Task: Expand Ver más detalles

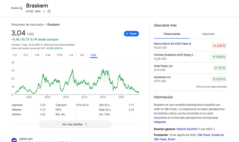Action: pos(75,124)
